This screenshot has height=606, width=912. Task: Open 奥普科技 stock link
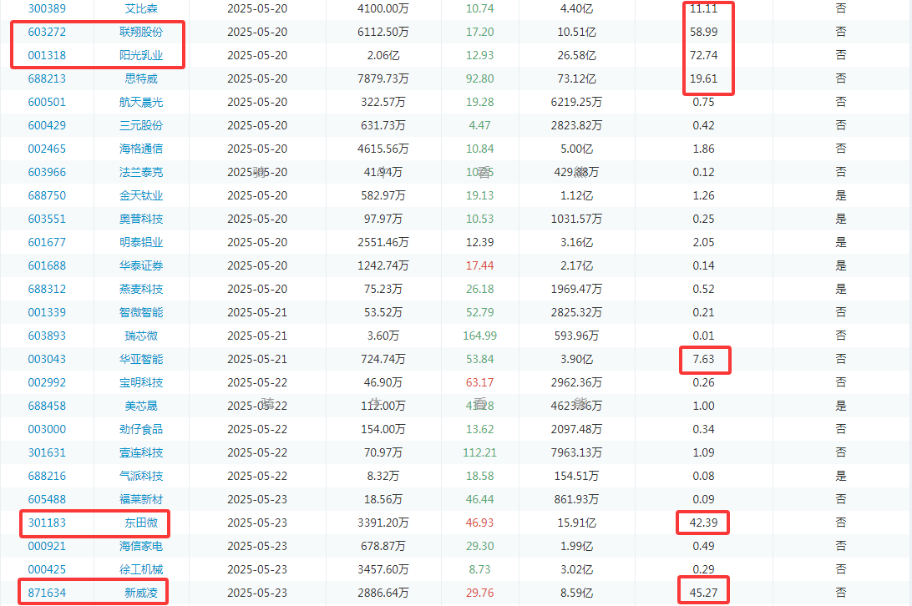coord(141,219)
